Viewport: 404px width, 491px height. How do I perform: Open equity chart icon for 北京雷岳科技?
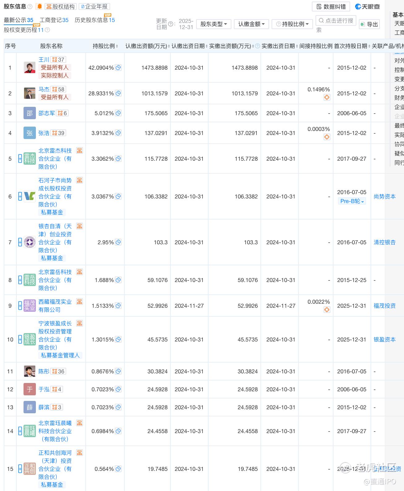[80, 272]
